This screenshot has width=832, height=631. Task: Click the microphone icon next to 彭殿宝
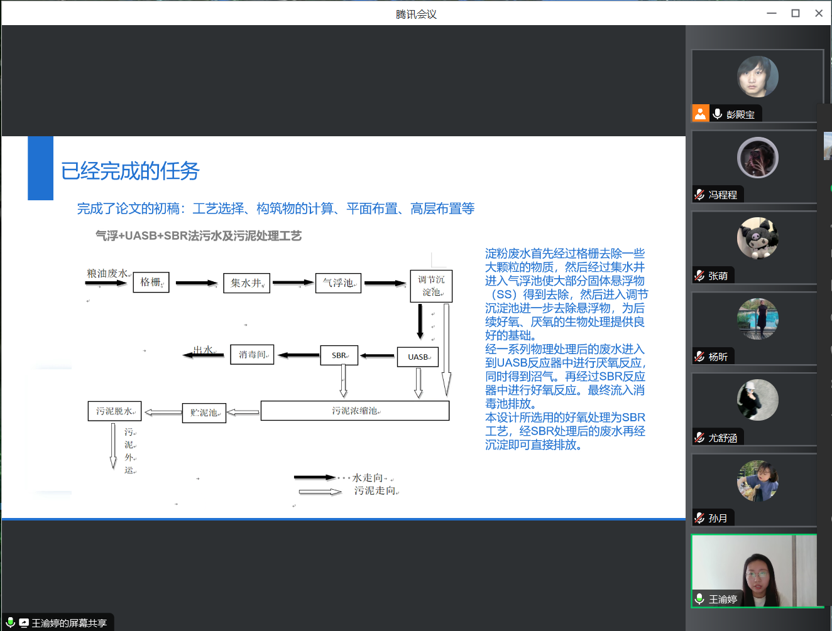(717, 114)
